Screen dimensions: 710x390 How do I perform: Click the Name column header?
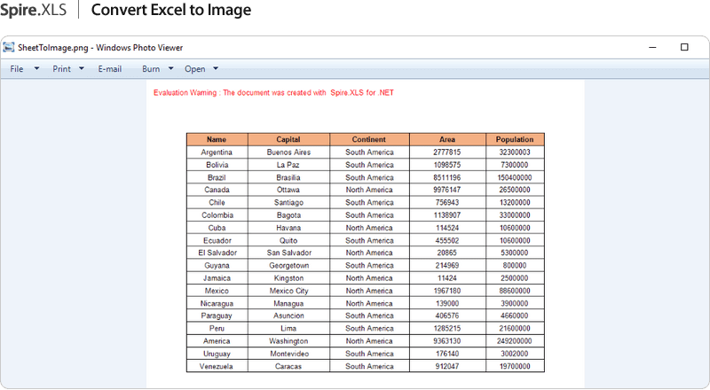coord(217,139)
